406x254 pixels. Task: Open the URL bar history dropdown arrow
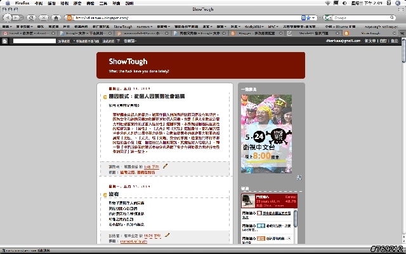click(313, 18)
